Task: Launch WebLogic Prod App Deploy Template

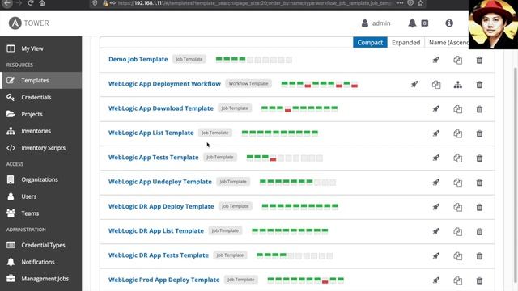Action: click(436, 280)
